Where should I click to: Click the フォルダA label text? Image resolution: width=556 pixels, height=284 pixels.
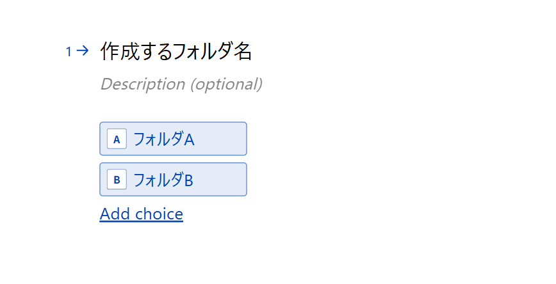coord(163,139)
